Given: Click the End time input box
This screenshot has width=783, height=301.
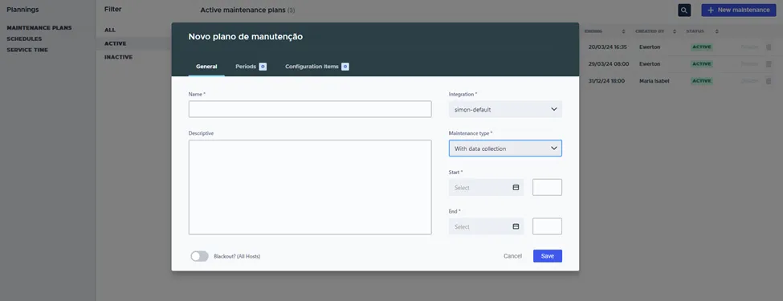Looking at the screenshot, I should click(548, 226).
